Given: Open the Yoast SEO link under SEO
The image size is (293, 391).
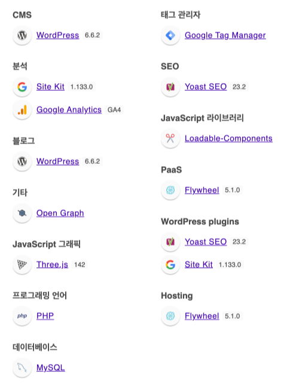Looking at the screenshot, I should tap(206, 87).
